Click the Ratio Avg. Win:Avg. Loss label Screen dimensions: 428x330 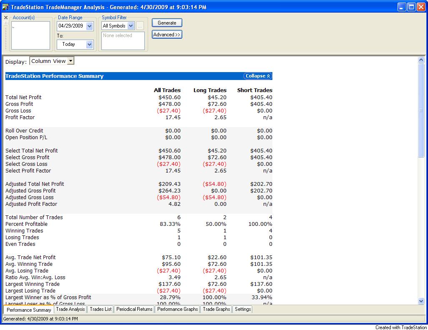click(35, 277)
